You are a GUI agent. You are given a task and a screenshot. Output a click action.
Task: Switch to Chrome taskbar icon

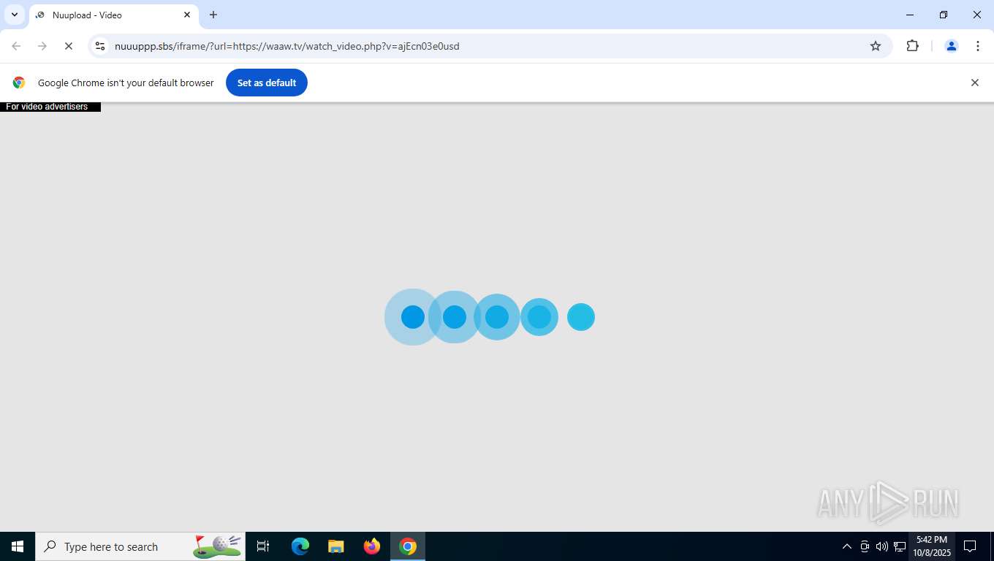click(408, 546)
